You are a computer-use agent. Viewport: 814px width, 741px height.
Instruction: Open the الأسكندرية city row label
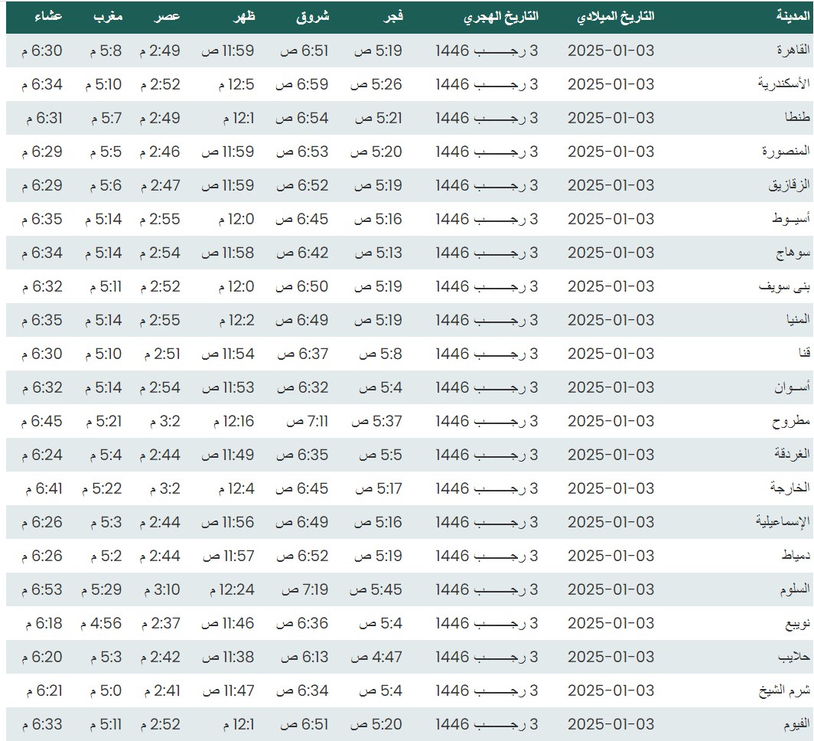[783, 84]
